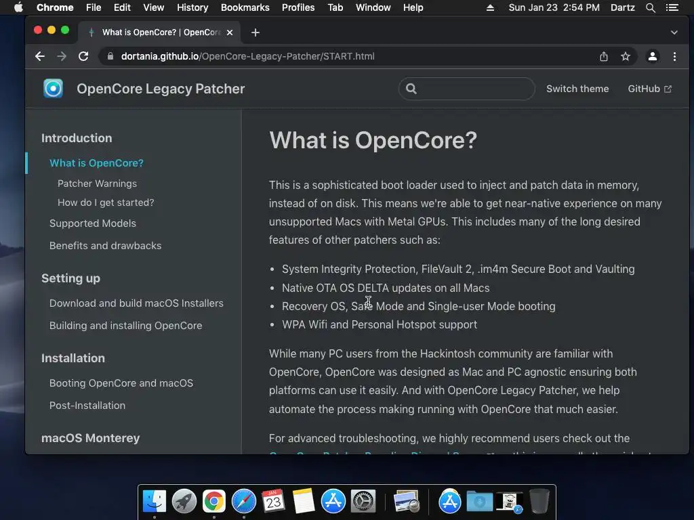694x520 pixels.
Task: Open Control Center list icon in menu bar
Action: (672, 7)
